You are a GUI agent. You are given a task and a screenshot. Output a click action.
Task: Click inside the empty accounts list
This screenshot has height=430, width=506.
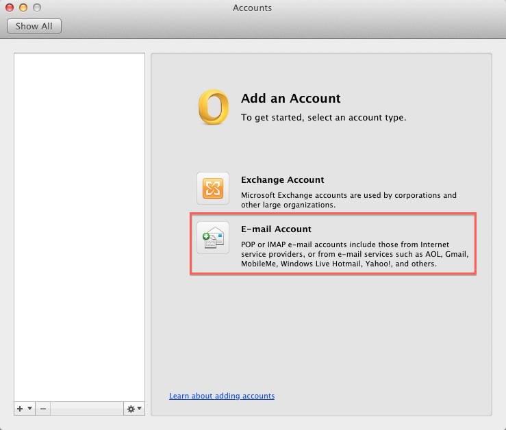pos(79,226)
